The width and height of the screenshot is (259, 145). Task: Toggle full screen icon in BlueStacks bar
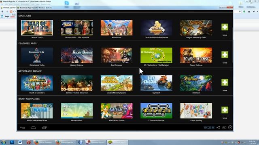pyautogui.click(x=224, y=127)
